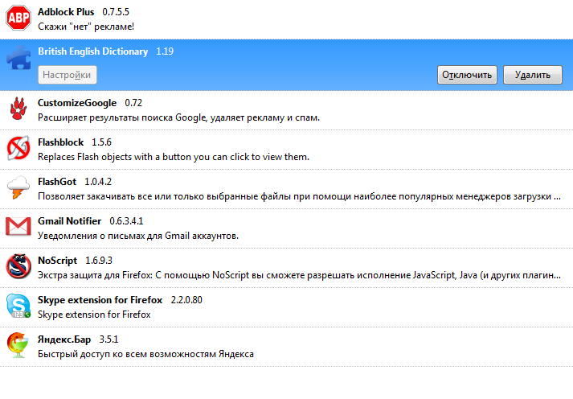Screen dimensions: 573x399
Task: Click the Экстра защита для Firefox description
Action: (299, 275)
